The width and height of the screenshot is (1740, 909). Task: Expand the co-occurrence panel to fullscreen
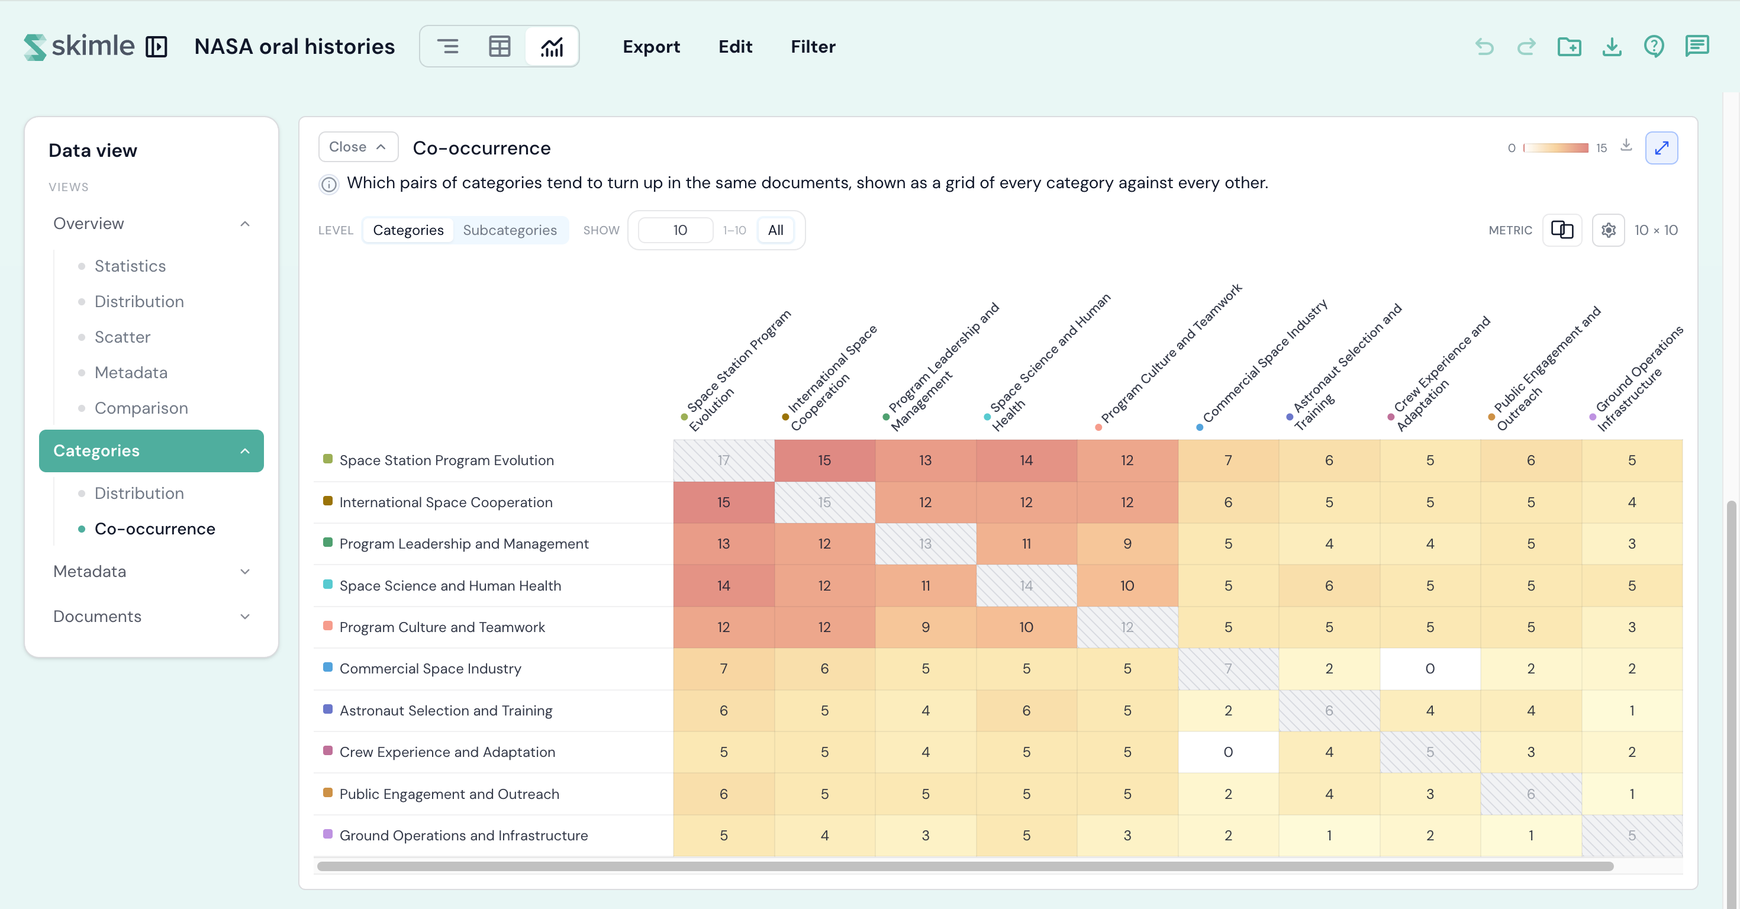(x=1662, y=148)
